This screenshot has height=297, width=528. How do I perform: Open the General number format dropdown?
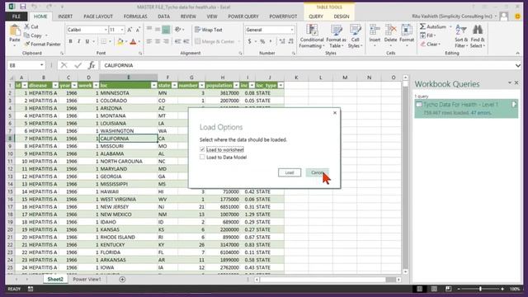point(292,30)
